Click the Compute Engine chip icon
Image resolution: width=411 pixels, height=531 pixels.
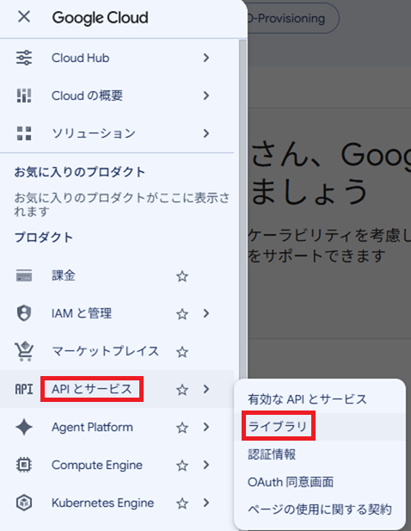click(x=24, y=465)
